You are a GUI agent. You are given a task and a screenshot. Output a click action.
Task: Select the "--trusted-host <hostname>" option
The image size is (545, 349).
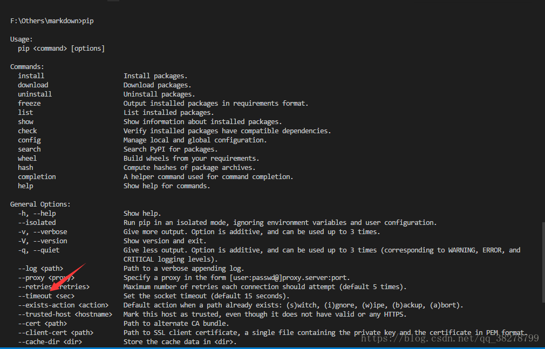tap(65, 314)
